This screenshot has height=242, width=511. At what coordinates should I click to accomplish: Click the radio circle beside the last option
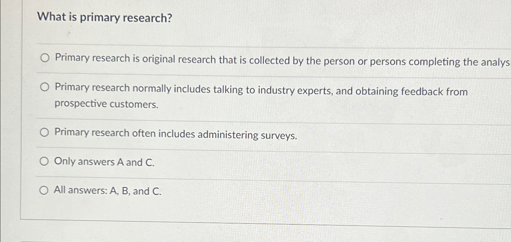[x=44, y=190]
